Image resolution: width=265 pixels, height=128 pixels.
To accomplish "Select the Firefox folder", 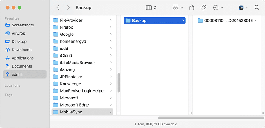I will pos(82,27).
